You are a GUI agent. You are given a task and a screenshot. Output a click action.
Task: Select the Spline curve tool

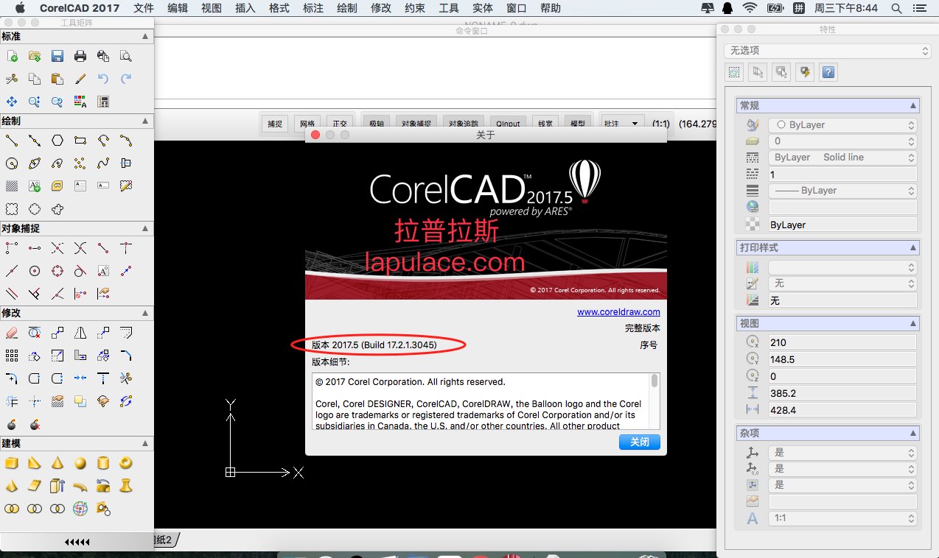[x=103, y=163]
